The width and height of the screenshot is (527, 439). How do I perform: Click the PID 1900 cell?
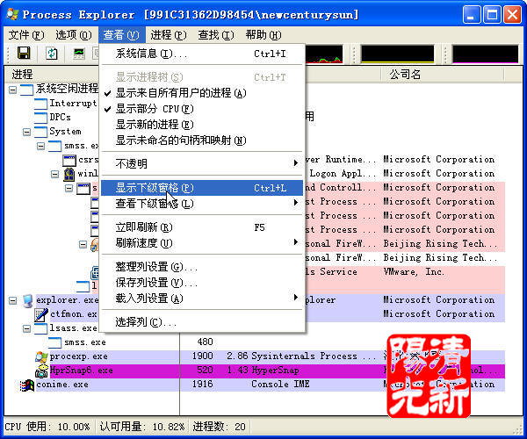pos(202,356)
